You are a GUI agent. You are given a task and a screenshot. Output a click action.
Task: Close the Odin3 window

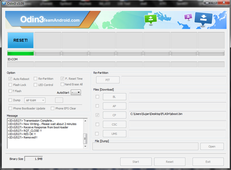tap(224, 3)
